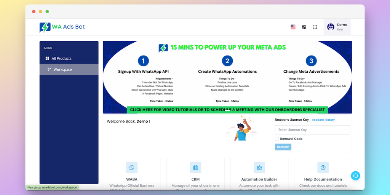Click the All Products grid icon

click(47, 58)
